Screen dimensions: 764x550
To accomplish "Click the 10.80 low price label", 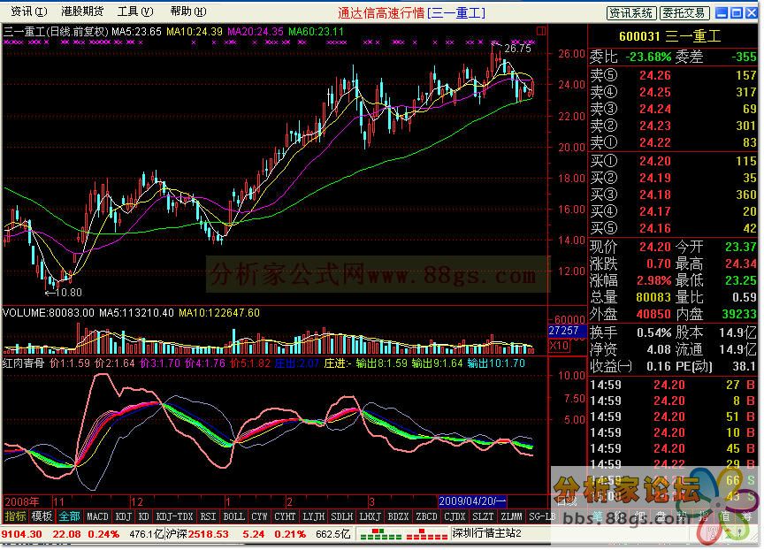I will [x=68, y=293].
